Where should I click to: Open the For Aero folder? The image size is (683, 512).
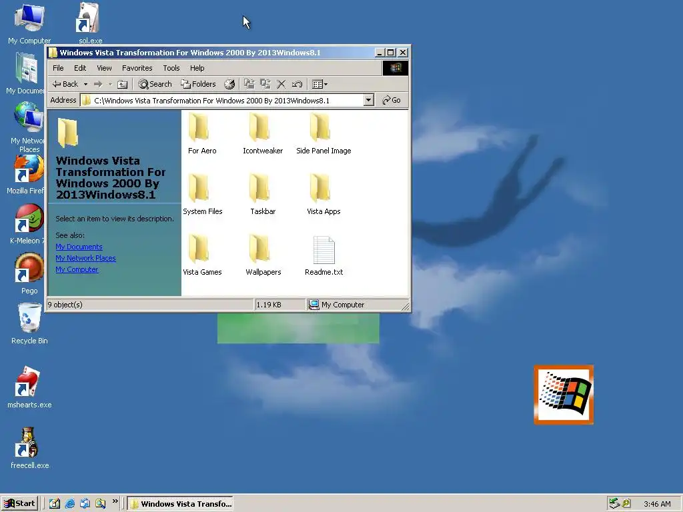tap(202, 133)
